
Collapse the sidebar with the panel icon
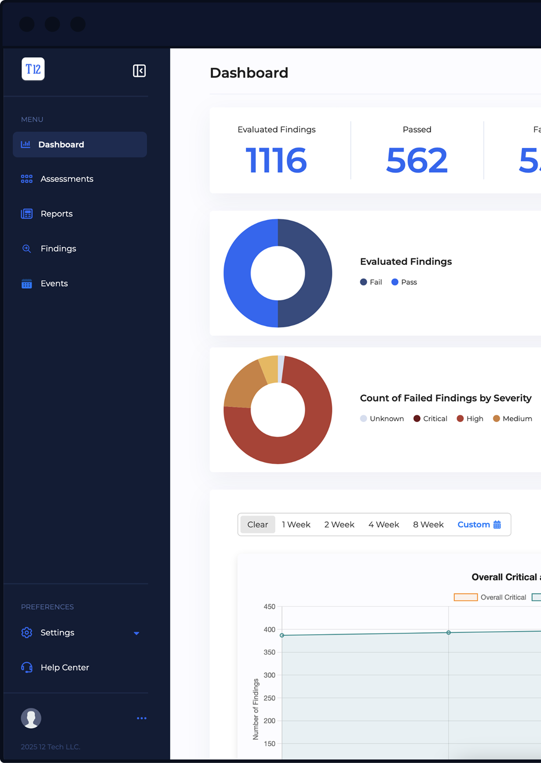point(139,71)
